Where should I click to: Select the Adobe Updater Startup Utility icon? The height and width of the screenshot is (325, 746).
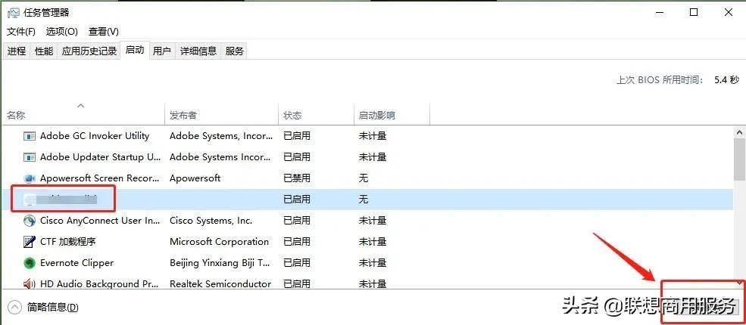coord(30,157)
